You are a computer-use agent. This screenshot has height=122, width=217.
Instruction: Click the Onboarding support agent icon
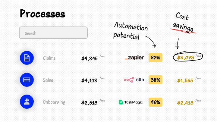coord(27,102)
